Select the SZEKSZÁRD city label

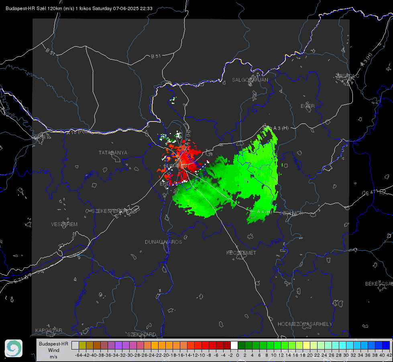142,334
